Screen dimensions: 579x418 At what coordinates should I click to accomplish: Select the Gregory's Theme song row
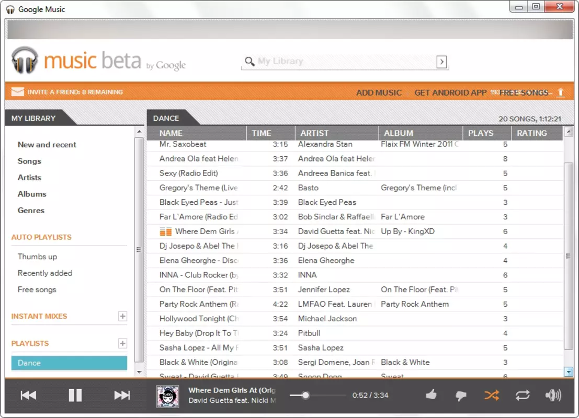355,188
